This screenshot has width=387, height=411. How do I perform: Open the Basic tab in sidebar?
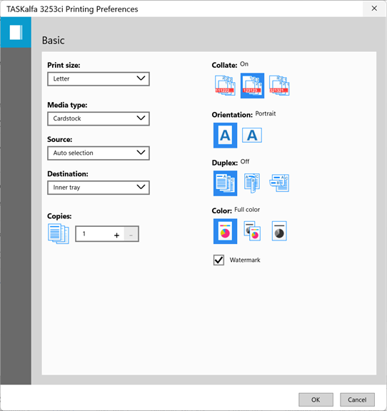tap(16, 33)
